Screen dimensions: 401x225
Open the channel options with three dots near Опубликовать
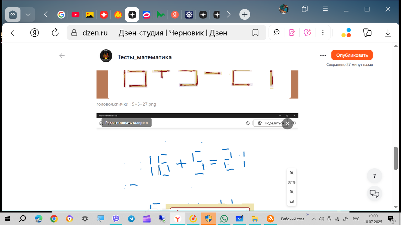coord(323,55)
